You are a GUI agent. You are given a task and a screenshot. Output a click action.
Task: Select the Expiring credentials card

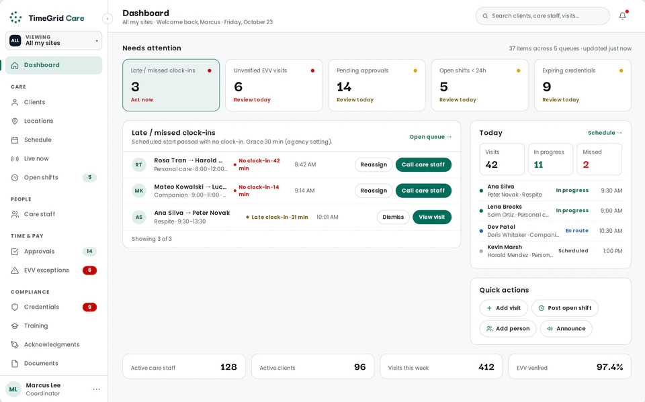tap(583, 85)
